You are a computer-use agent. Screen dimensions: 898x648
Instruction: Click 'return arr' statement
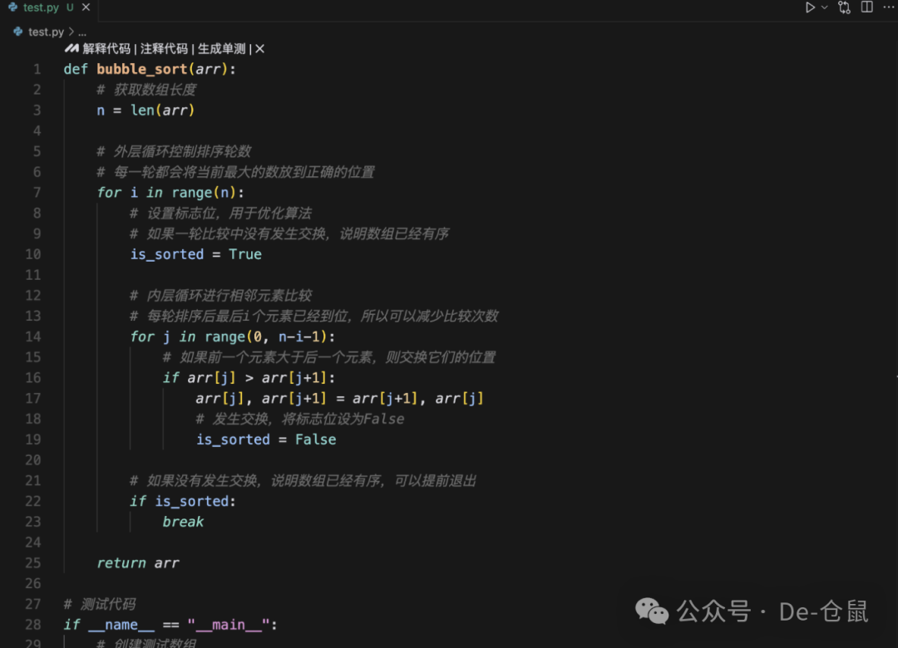point(138,563)
